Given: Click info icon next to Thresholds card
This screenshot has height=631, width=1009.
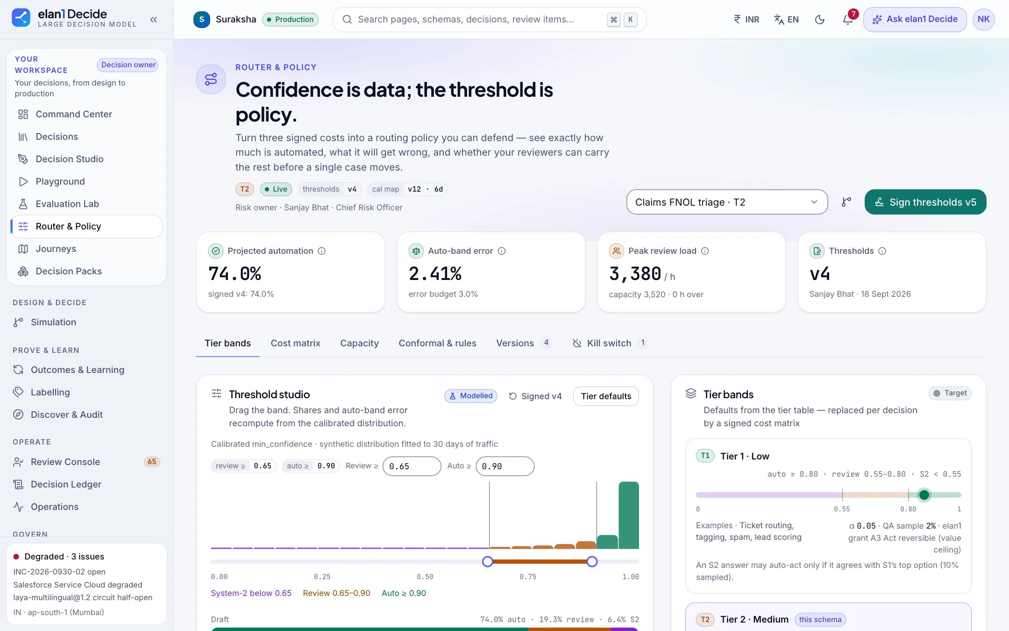Looking at the screenshot, I should [882, 251].
